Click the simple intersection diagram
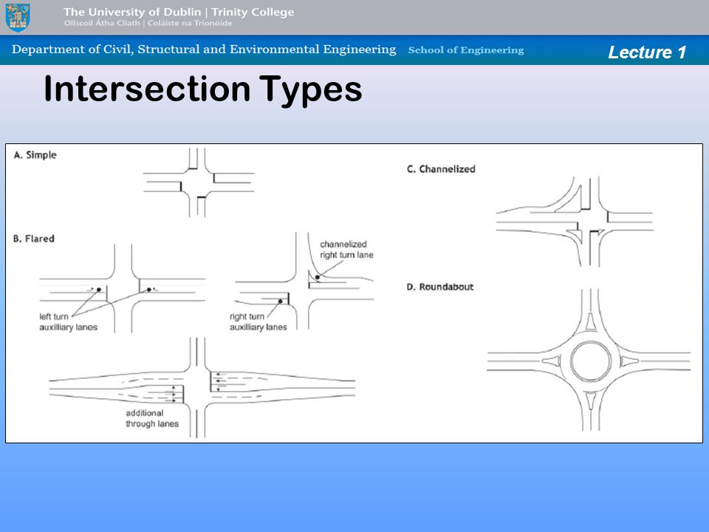The height and width of the screenshot is (532, 709). tap(199, 183)
